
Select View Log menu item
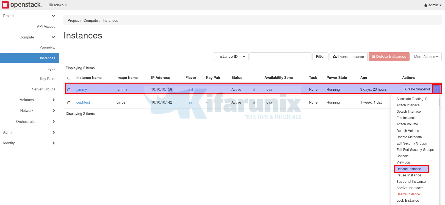pyautogui.click(x=403, y=162)
